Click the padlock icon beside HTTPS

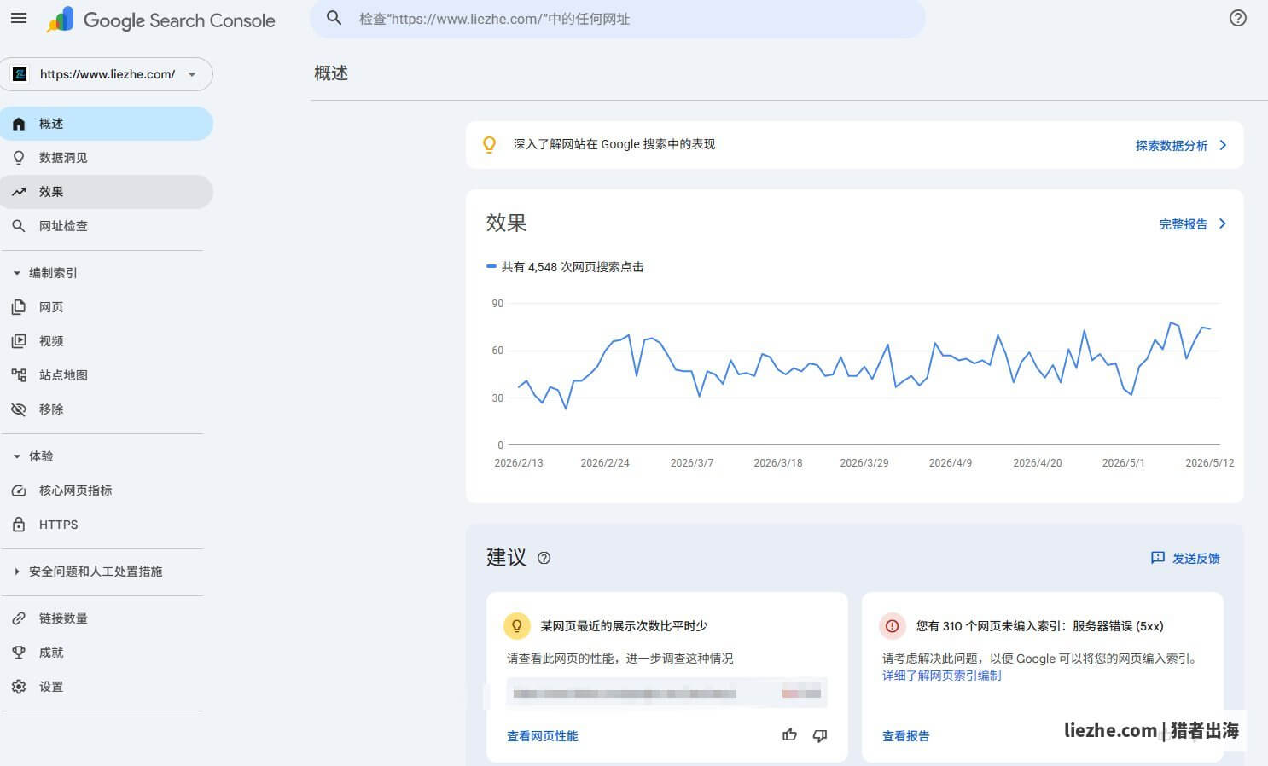pos(19,525)
